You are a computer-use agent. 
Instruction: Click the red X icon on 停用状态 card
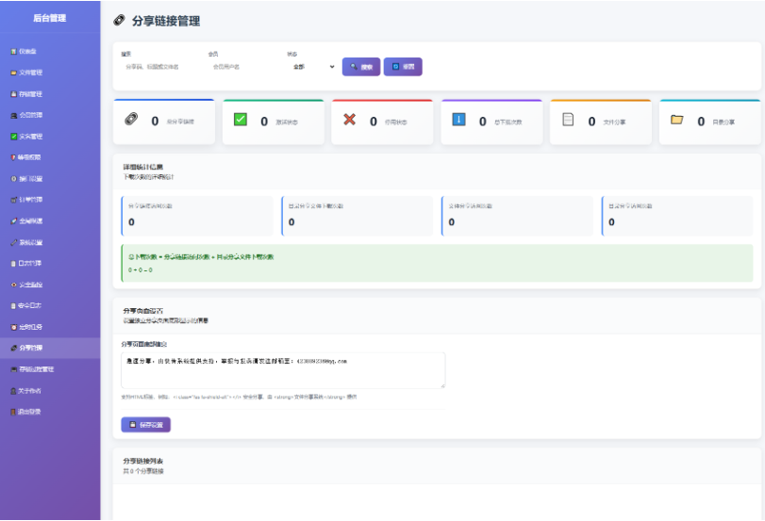[x=349, y=120]
